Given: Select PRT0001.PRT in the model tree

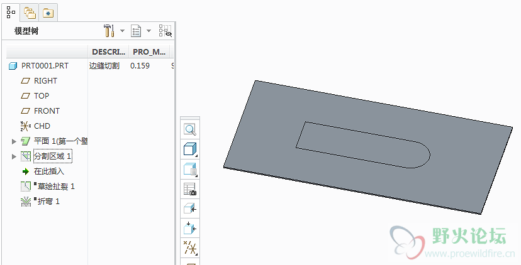Looking at the screenshot, I should [45, 66].
